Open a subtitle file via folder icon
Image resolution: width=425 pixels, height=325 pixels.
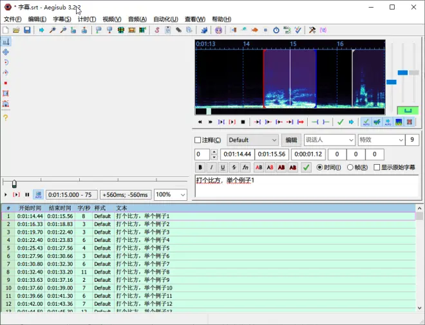pos(16,30)
